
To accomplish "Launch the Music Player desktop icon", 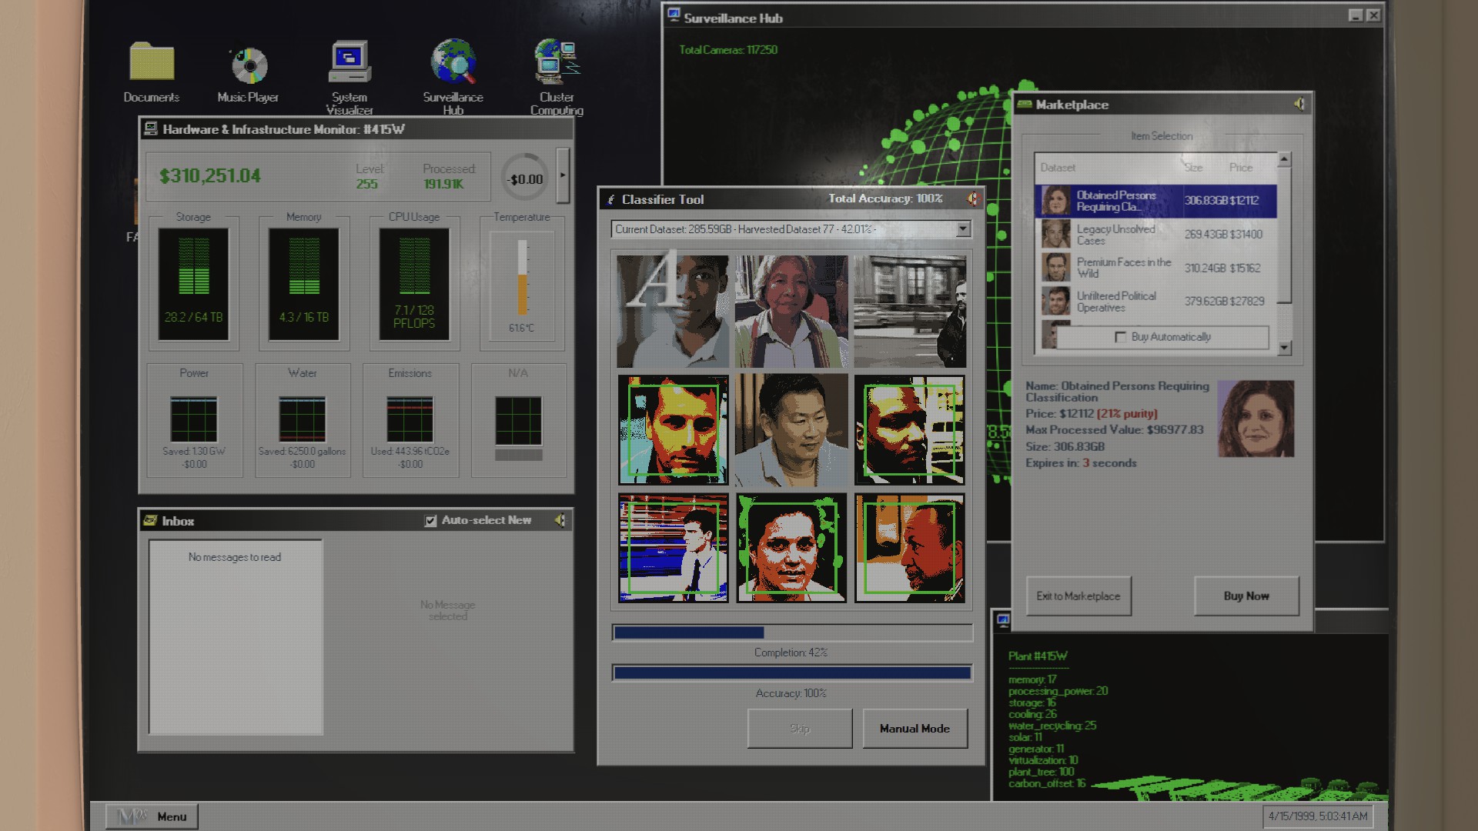I will pos(249,66).
